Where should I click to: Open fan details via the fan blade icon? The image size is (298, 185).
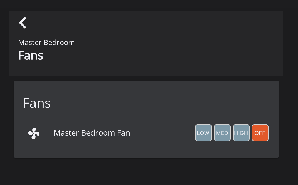pos(34,133)
